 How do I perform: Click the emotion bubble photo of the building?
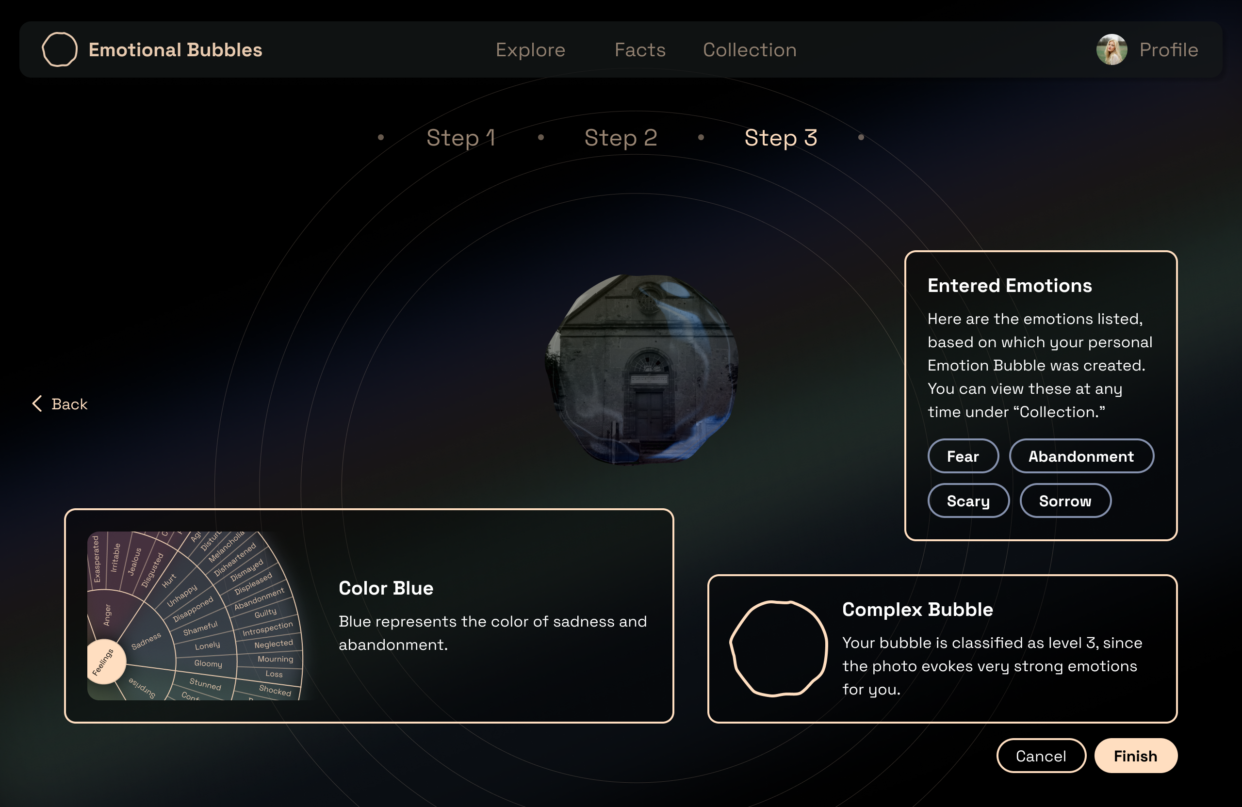point(642,369)
